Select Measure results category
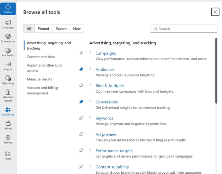The height and width of the screenshot is (174, 222). click(39, 79)
